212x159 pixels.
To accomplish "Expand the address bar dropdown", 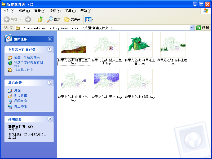I will click(x=192, y=28).
